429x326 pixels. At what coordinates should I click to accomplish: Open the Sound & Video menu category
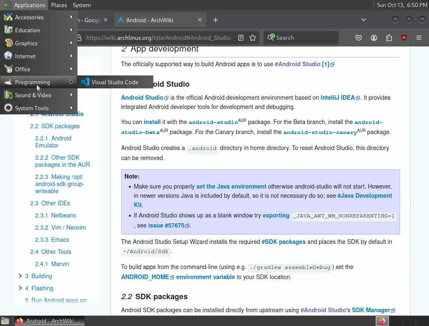39,95
